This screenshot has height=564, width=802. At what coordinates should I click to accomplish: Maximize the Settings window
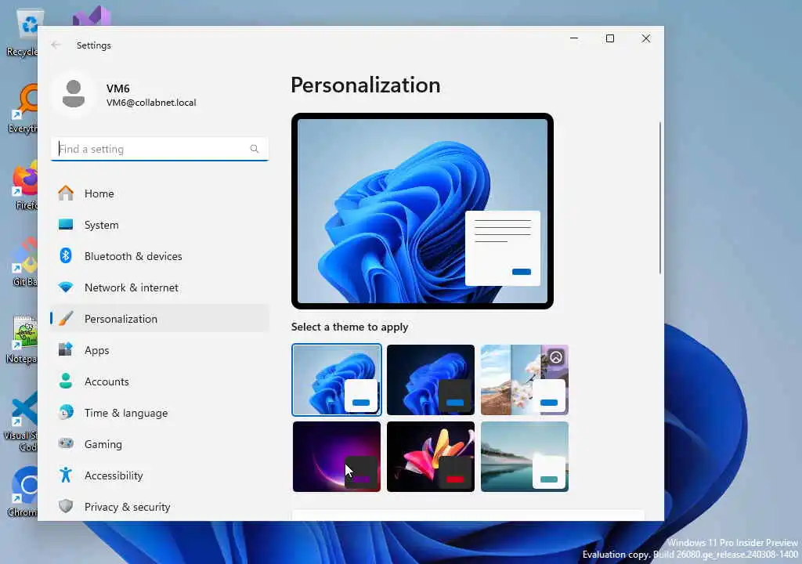click(x=609, y=38)
